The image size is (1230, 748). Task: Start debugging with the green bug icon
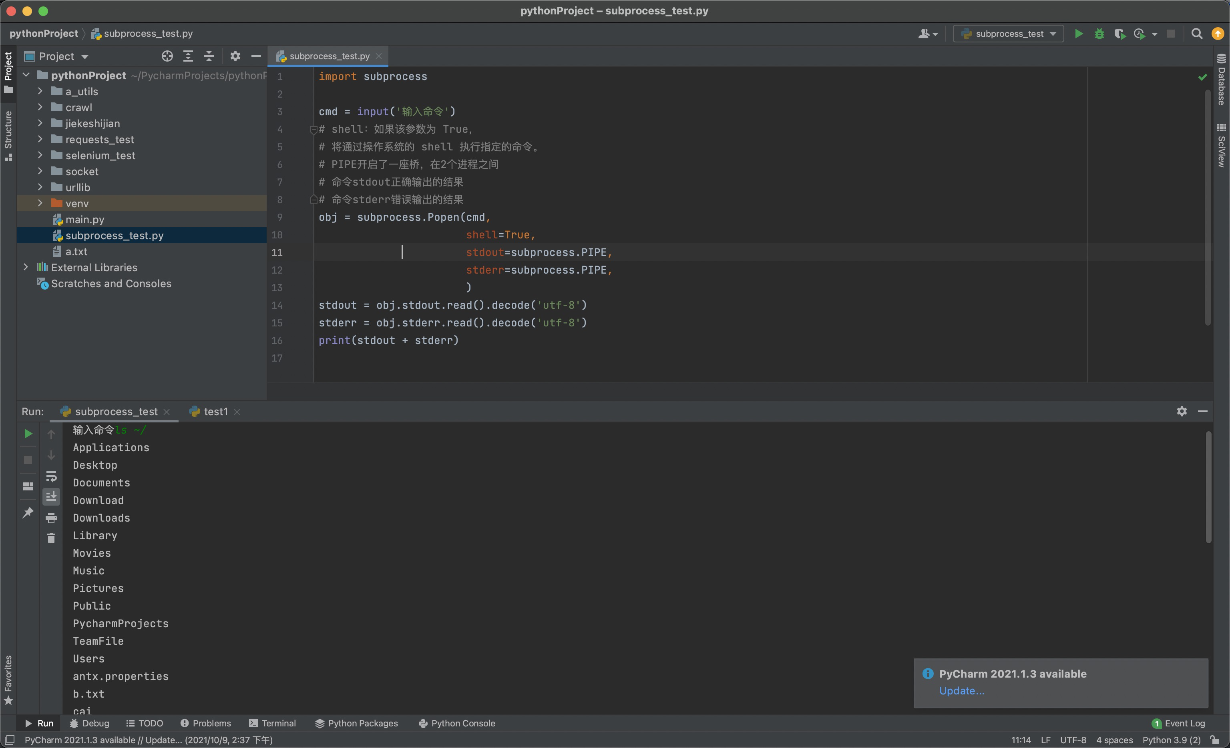(1099, 34)
